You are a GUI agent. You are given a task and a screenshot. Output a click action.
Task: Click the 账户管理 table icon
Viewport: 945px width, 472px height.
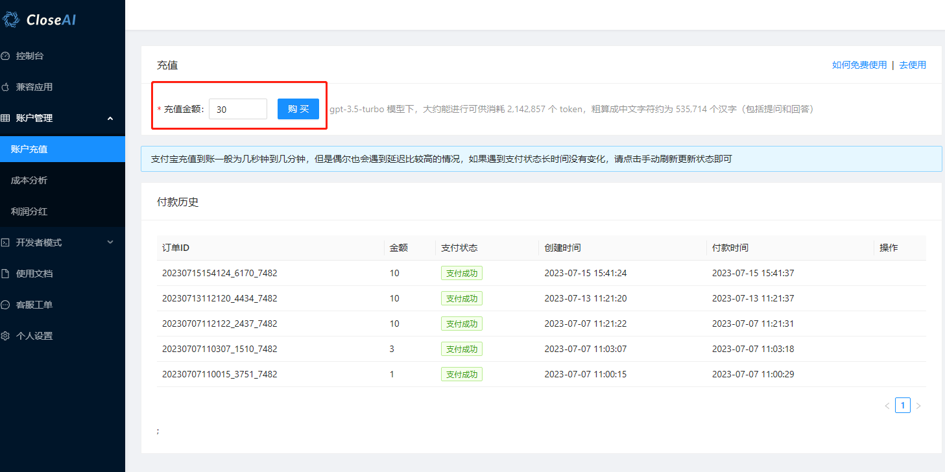coord(5,118)
